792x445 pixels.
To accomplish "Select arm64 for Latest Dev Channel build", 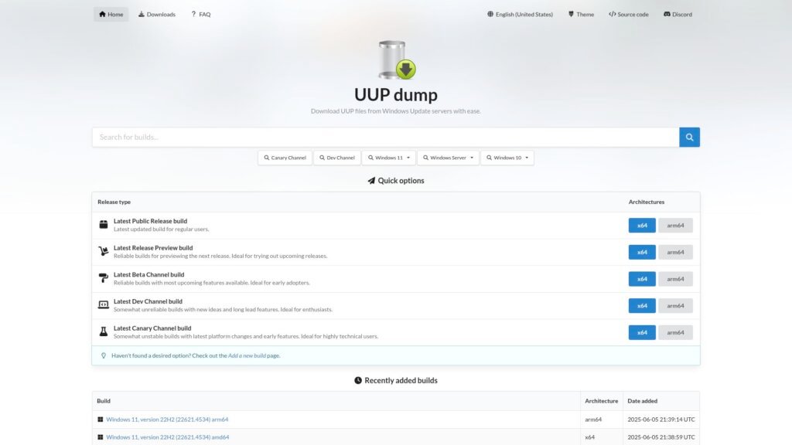I will pos(675,306).
